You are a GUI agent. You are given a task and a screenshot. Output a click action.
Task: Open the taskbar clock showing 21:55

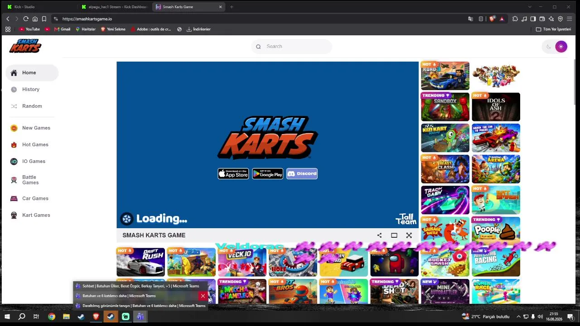click(x=554, y=316)
